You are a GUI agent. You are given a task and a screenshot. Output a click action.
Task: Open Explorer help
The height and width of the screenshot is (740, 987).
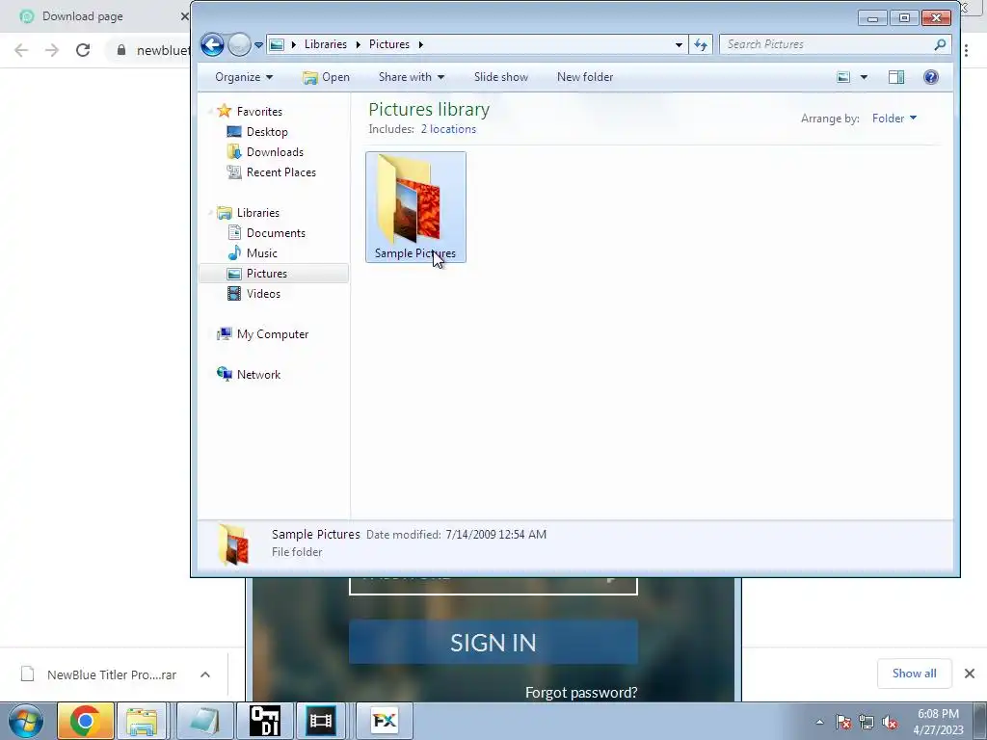point(931,77)
